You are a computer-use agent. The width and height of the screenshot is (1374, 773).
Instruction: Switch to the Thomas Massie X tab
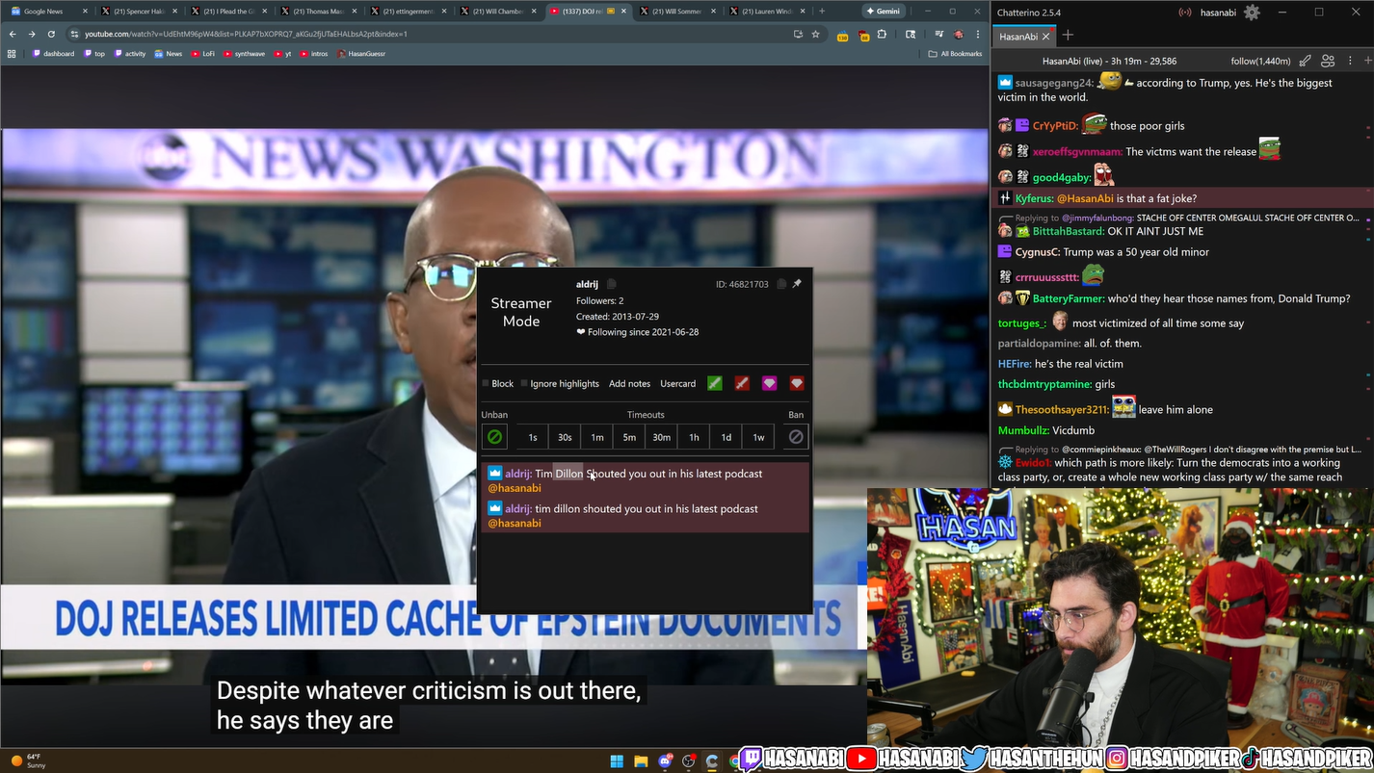(x=318, y=11)
